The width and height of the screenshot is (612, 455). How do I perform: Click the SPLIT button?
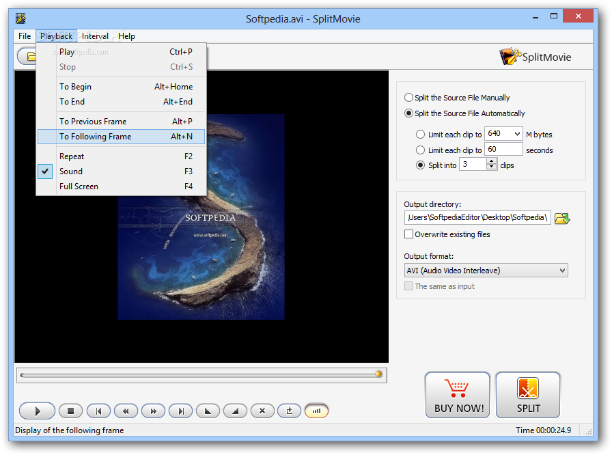(528, 395)
